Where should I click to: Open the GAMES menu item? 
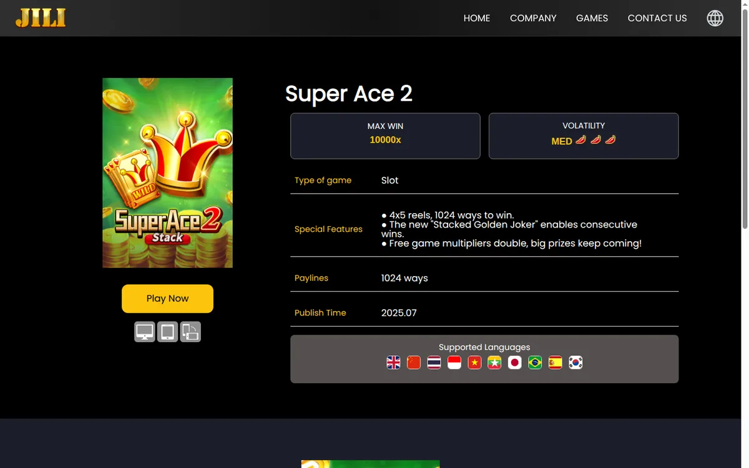click(x=592, y=18)
